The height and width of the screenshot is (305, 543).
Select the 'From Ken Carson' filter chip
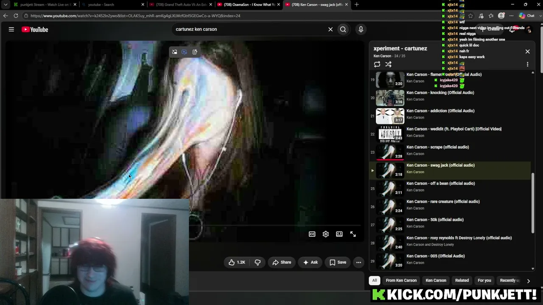tap(401, 280)
